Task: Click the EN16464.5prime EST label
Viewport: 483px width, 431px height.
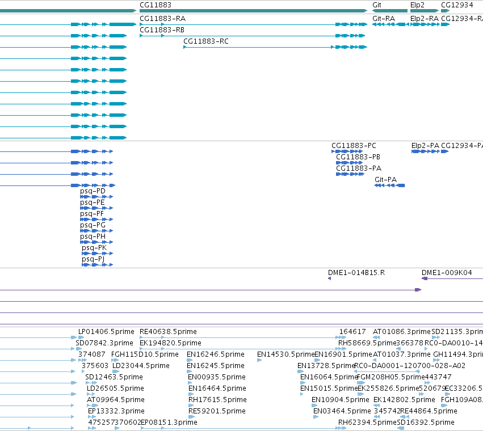Action: (217, 389)
